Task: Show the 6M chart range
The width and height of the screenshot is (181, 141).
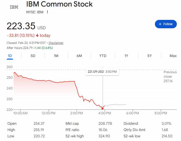Action: (x=79, y=56)
